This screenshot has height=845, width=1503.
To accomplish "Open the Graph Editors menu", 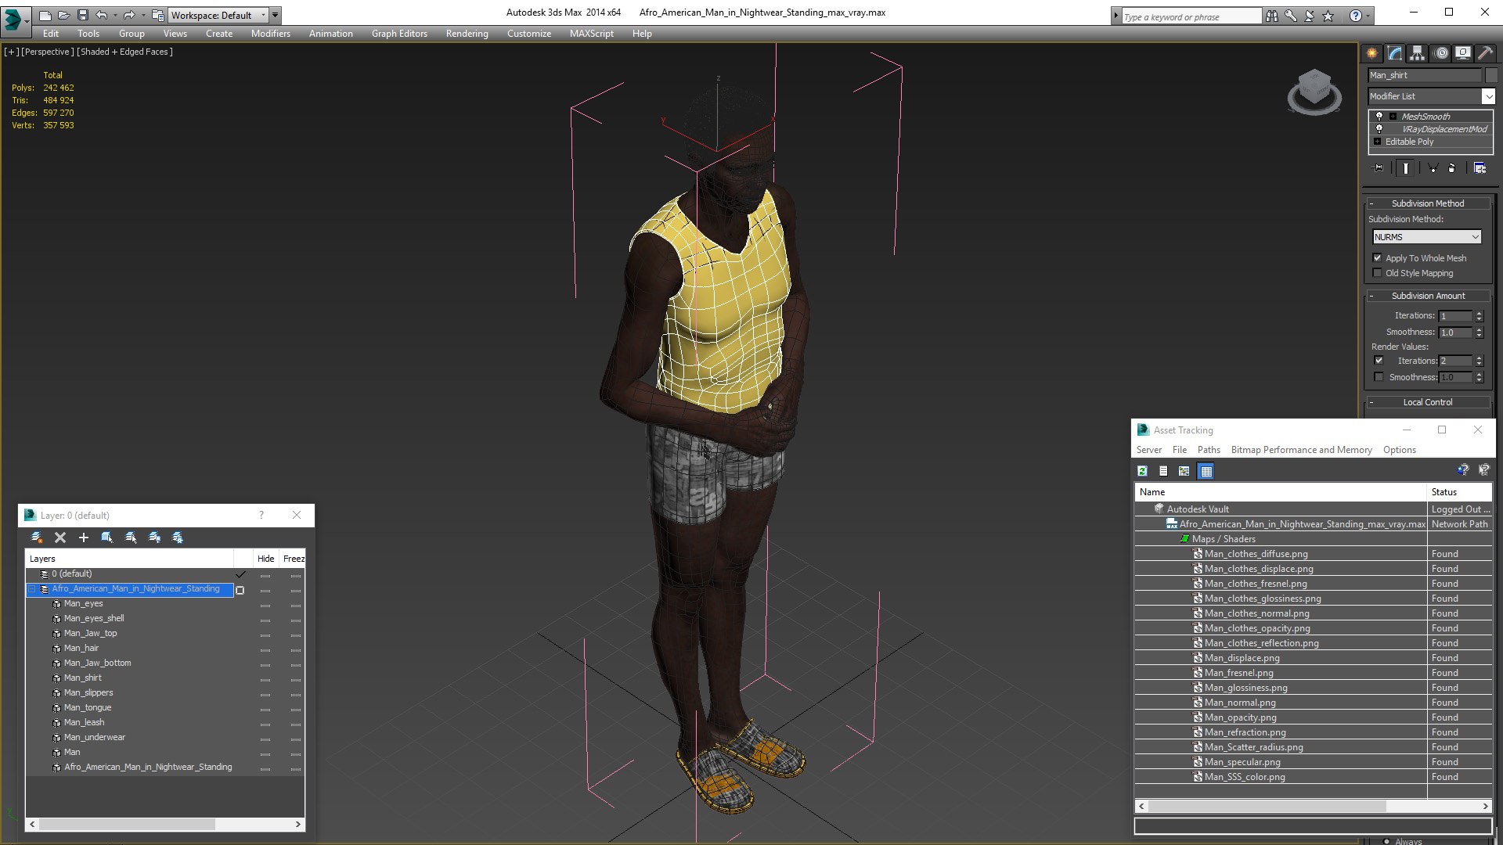I will pos(399,34).
